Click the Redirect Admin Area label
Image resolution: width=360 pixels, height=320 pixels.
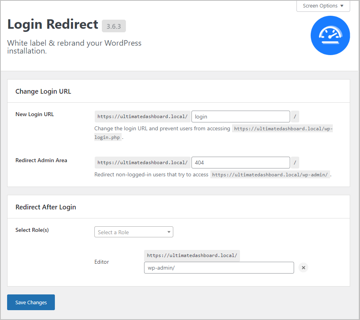click(41, 160)
